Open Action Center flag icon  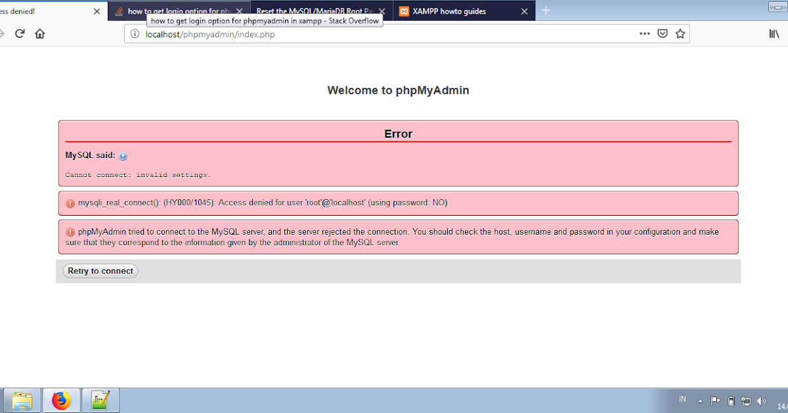pyautogui.click(x=716, y=401)
